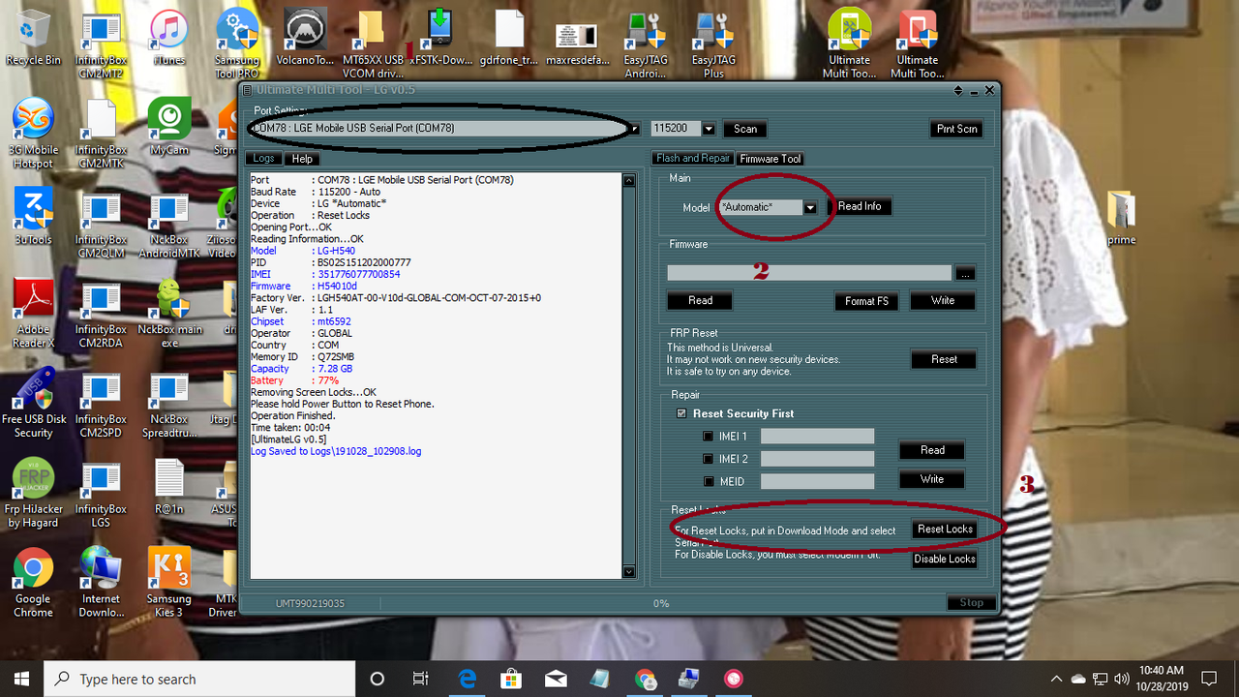The height and width of the screenshot is (697, 1239).
Task: Open Microsoft Store from the taskbar
Action: tap(512, 679)
